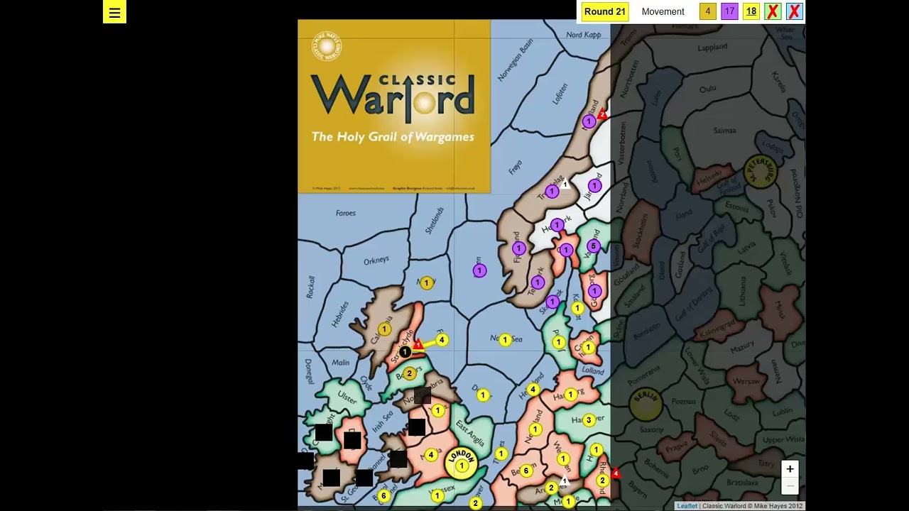909x511 pixels.
Task: Select the yellow player square showing 18
Action: (751, 11)
